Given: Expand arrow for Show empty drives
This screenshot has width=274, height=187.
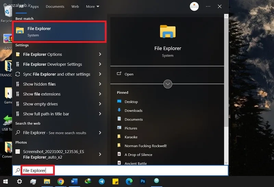Looking at the screenshot, I should point(100,104).
